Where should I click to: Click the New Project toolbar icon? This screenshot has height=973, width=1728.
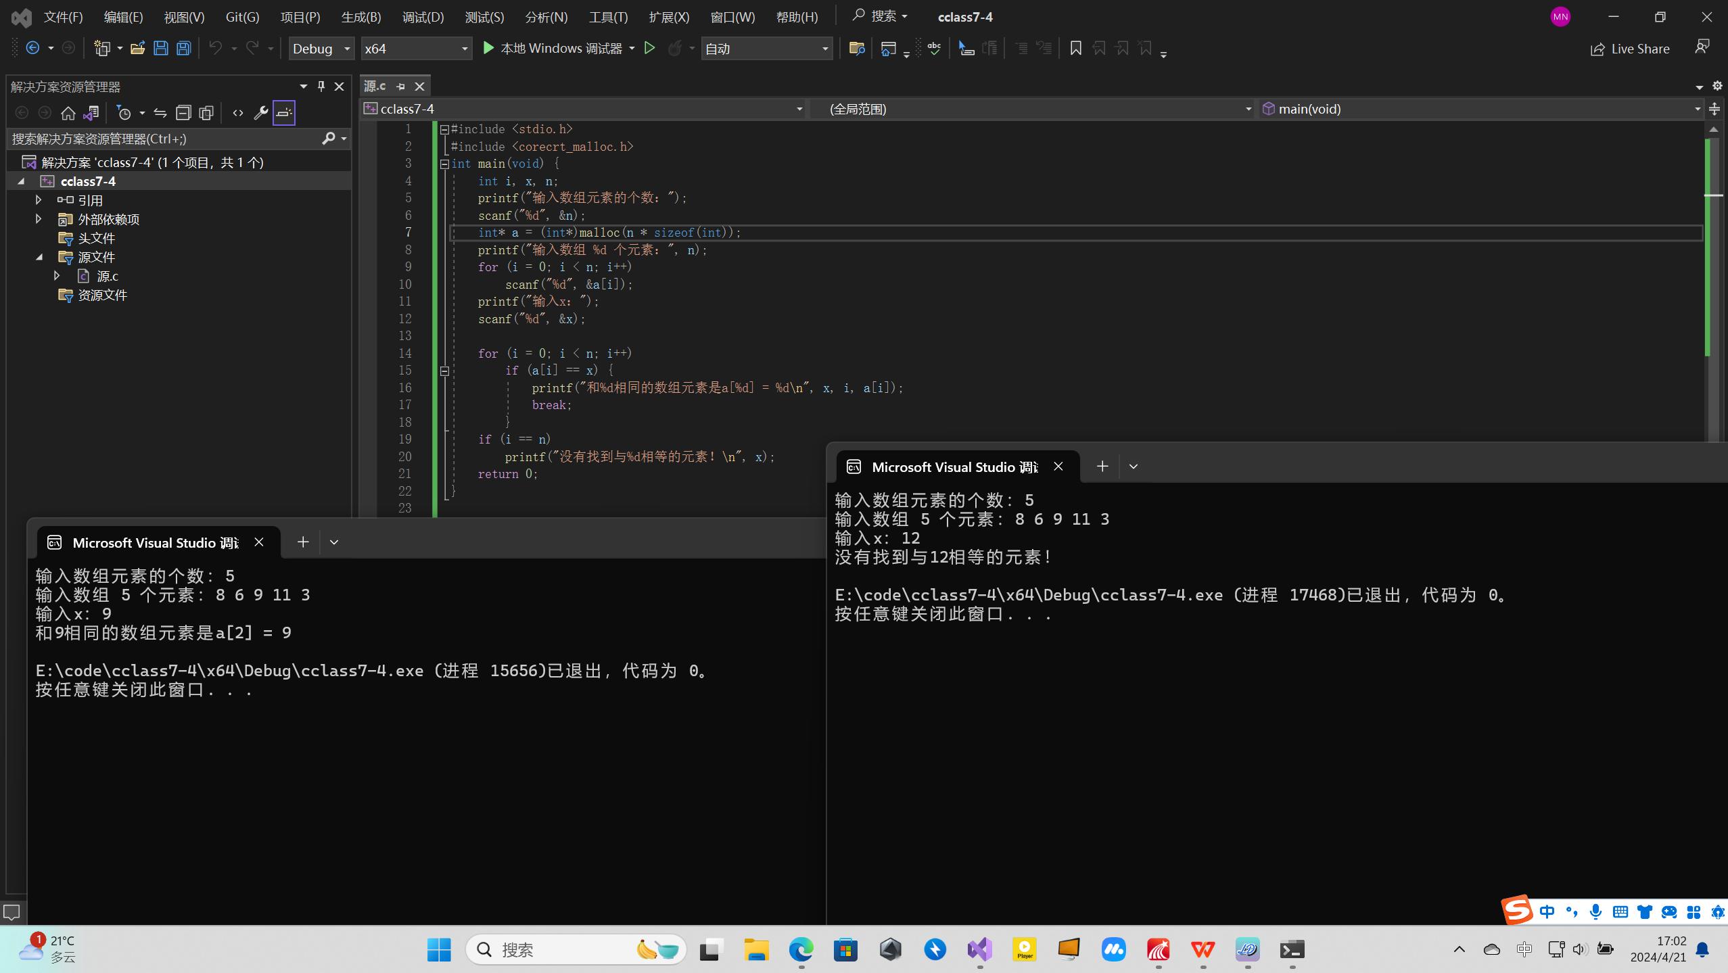pyautogui.click(x=102, y=48)
